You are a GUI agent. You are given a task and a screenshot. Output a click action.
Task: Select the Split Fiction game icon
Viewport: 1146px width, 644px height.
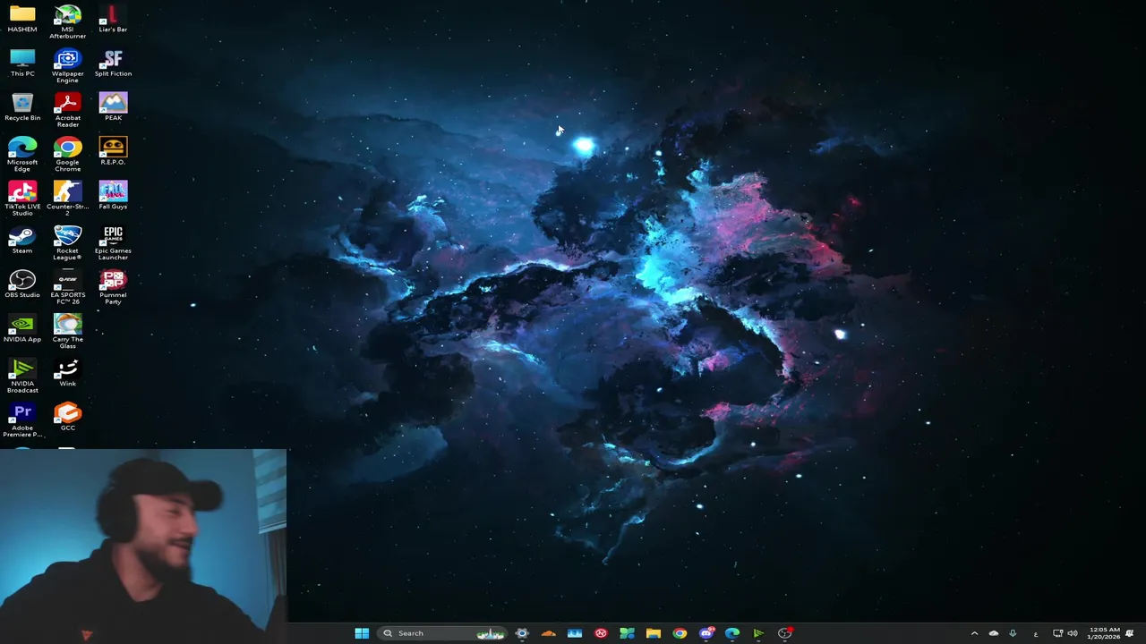click(x=113, y=63)
